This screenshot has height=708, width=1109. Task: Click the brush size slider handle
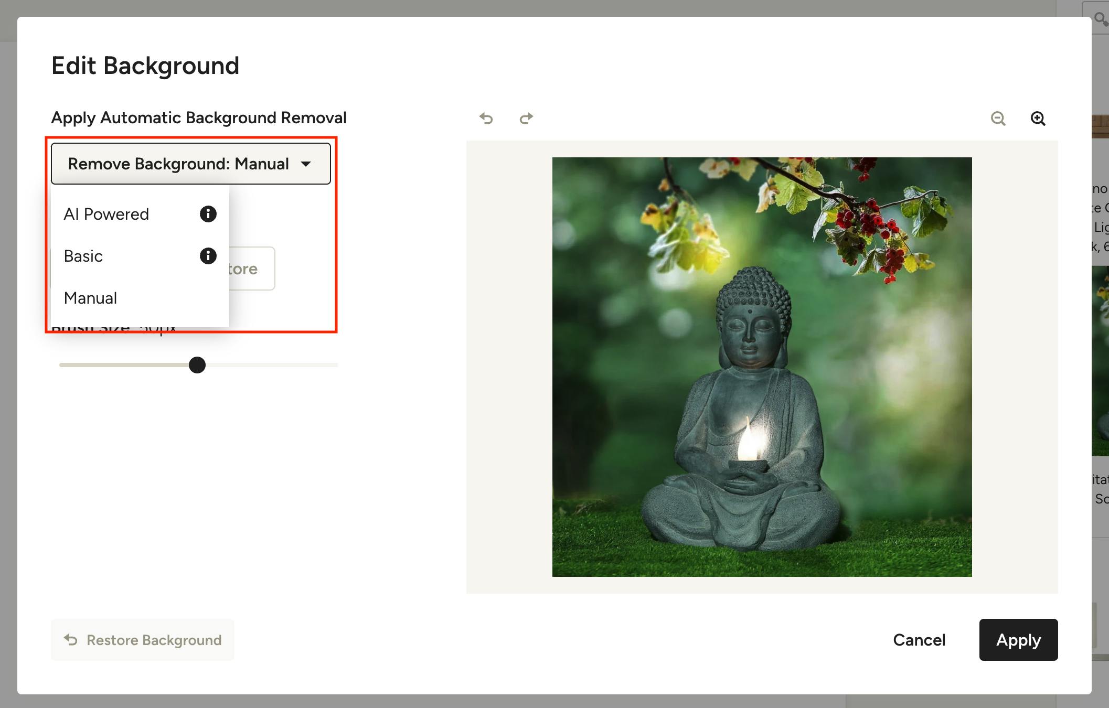197,365
